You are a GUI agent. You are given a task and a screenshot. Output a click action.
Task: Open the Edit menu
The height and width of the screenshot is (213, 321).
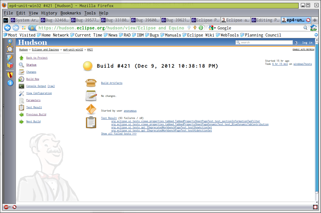tap(21, 13)
